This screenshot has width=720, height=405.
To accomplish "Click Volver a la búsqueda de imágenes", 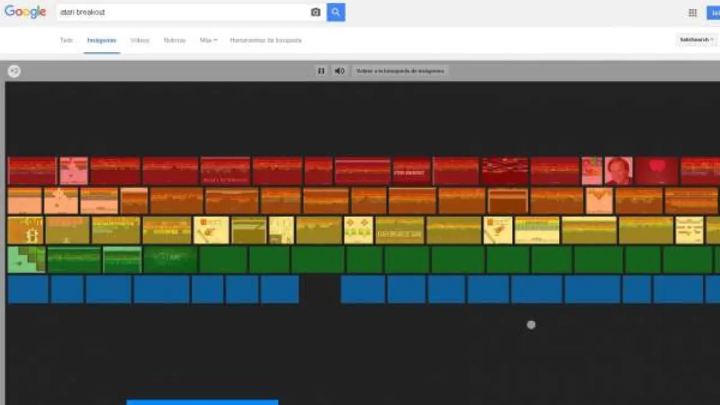I will (400, 71).
